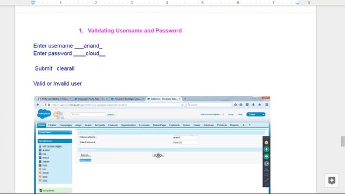Select the Reports tab in Salesforce
This screenshot has height=194, width=345.
[x=234, y=125]
